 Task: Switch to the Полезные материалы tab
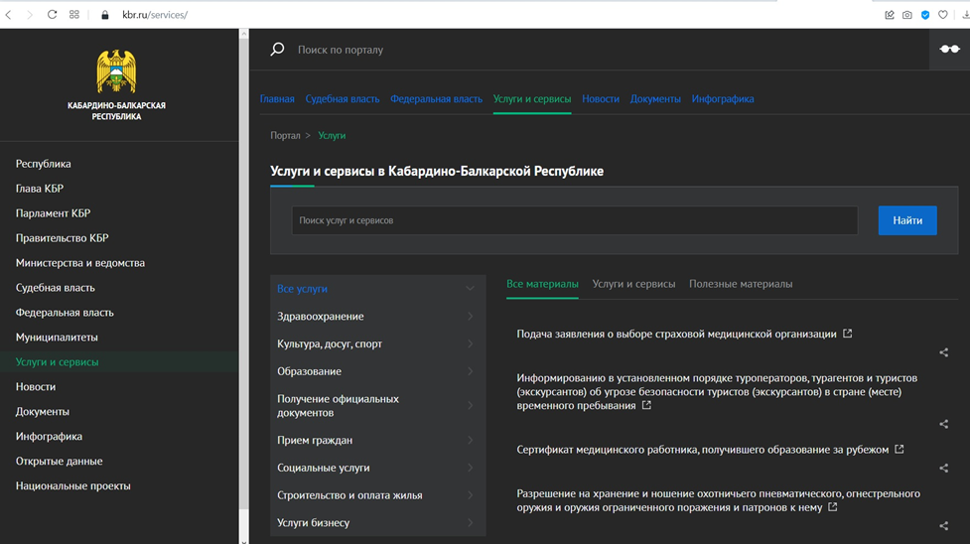click(x=741, y=284)
